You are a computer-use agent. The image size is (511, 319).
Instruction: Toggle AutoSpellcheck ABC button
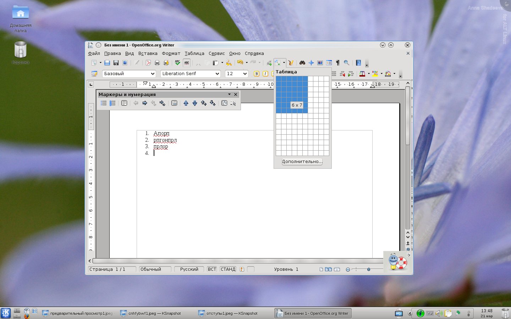(x=187, y=63)
